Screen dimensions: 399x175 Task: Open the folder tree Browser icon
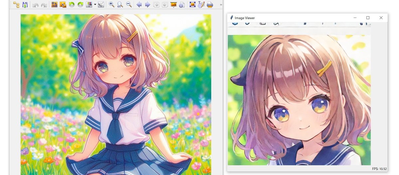16,5
